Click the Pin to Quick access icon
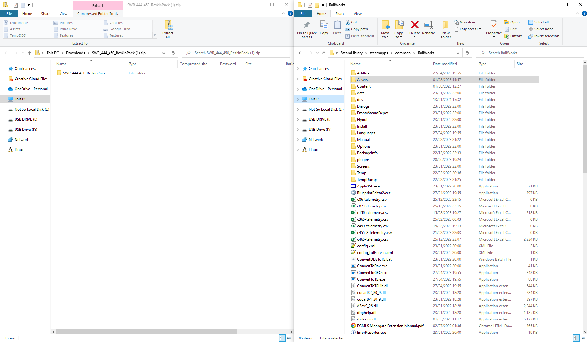Viewport: 587px width, 342px height. coord(306,29)
